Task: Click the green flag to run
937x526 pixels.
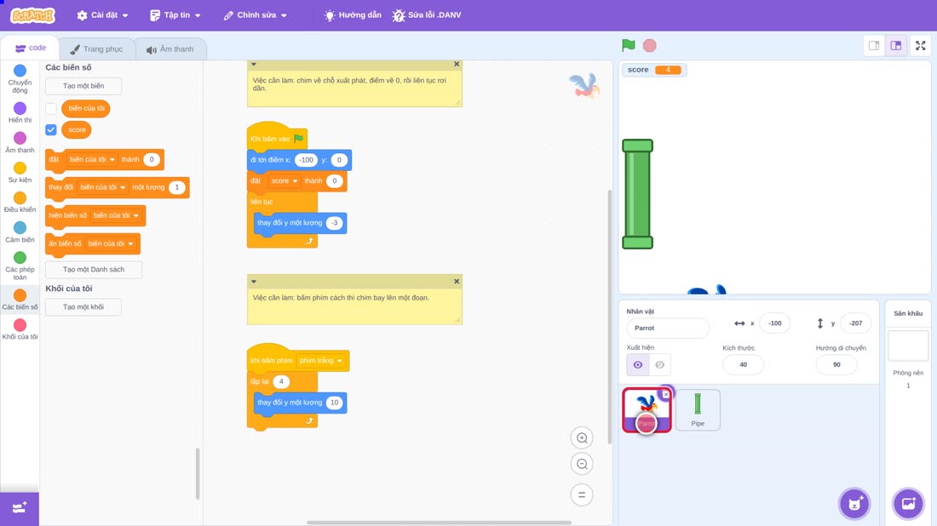Action: pos(628,45)
